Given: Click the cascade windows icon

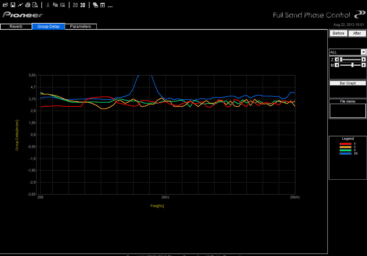Looking at the screenshot, I should [x=95, y=5].
